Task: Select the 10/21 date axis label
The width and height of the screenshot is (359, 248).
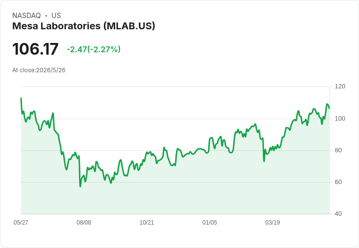Action: click(x=147, y=222)
